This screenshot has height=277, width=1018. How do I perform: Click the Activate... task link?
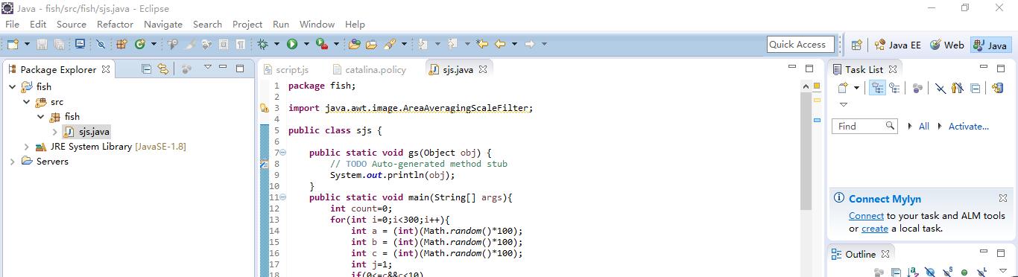coord(968,126)
